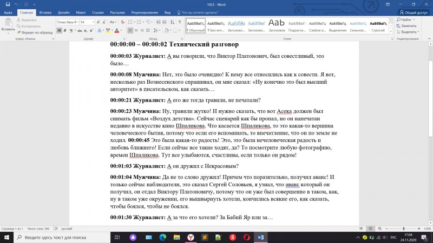Increase font size with the larger A icon

click(x=99, y=22)
